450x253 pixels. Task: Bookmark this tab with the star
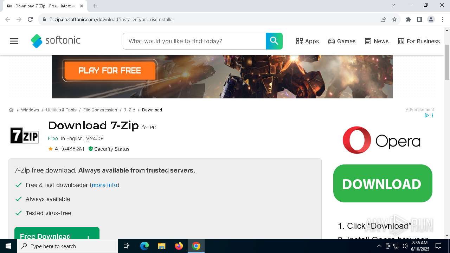(x=394, y=19)
